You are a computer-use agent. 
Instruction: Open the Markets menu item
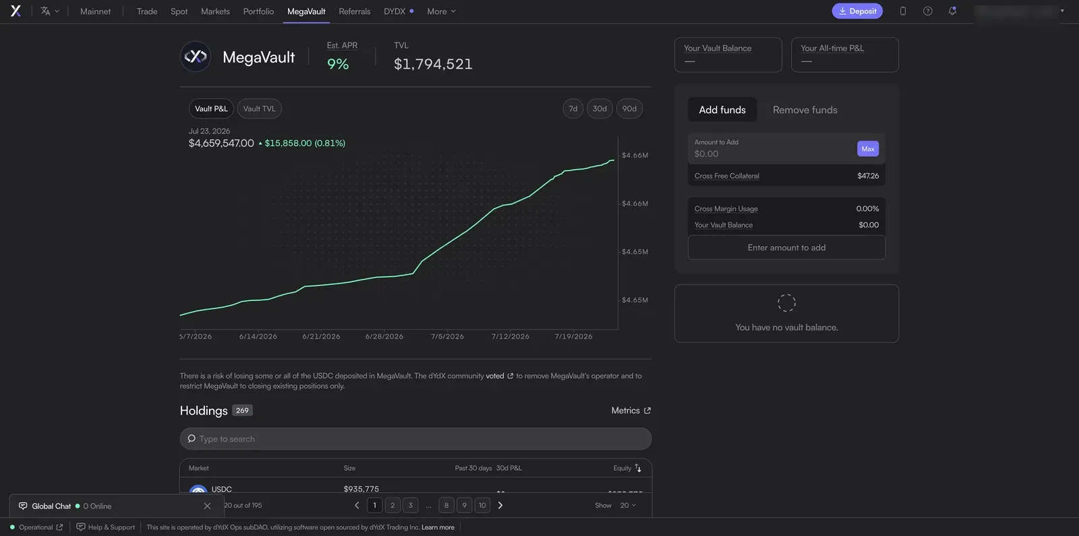pyautogui.click(x=215, y=11)
